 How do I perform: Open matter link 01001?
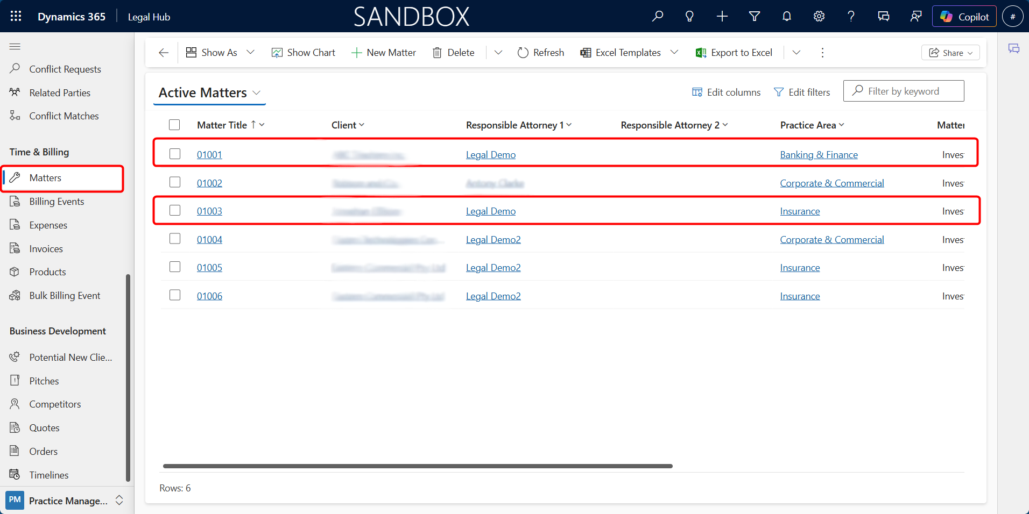[209, 155]
